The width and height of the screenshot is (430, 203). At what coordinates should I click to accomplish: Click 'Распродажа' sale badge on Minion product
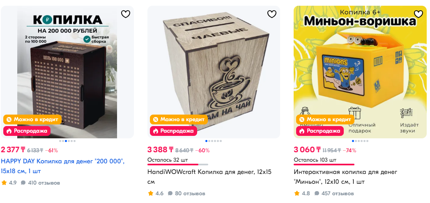click(320, 131)
